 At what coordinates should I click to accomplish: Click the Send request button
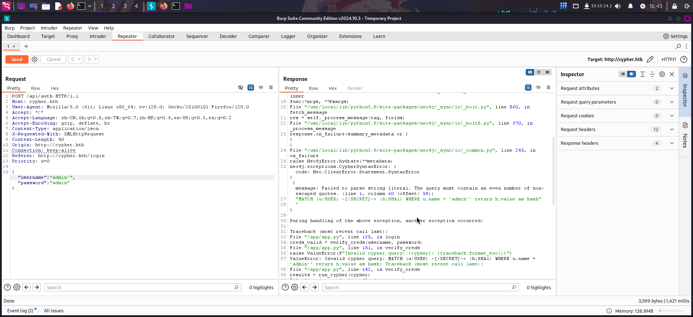click(17, 59)
